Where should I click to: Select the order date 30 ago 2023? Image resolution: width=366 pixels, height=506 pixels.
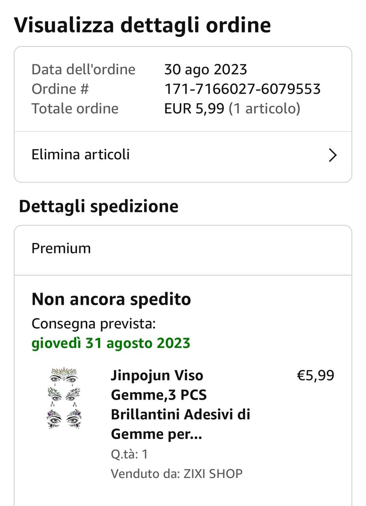[x=205, y=70]
